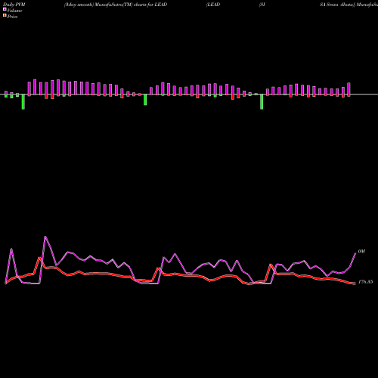378x378 pixels.
Task: Select the Price legend label
Action: pos(12,17)
